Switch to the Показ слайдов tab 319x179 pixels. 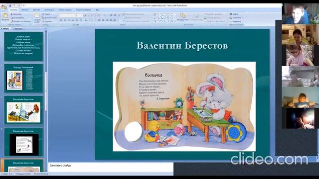[65, 10]
